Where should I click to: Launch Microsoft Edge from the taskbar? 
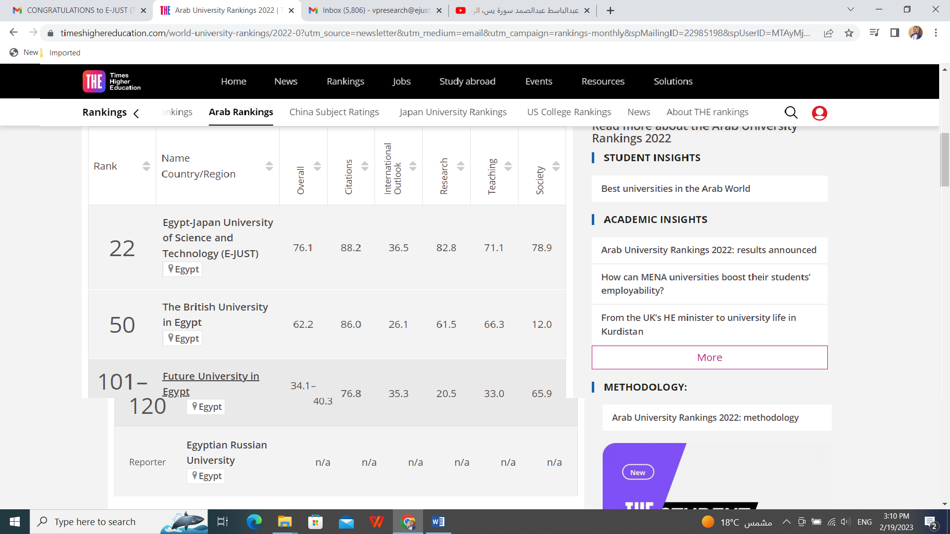(x=254, y=522)
